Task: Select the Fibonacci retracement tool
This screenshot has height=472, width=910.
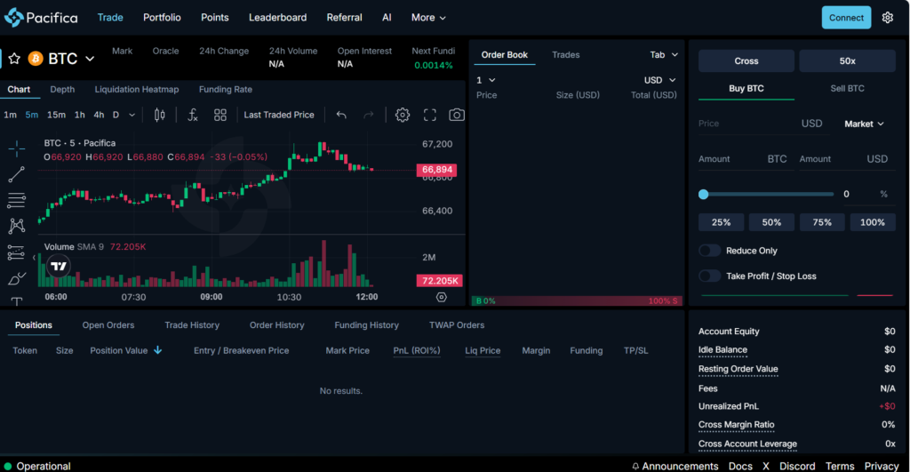Action: click(17, 200)
